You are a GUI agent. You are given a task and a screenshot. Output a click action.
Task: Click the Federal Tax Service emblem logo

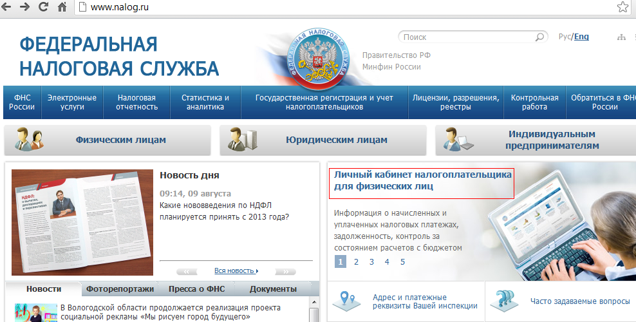pos(318,59)
